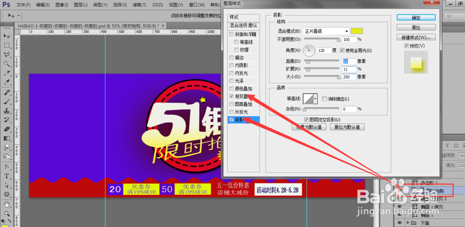This screenshot has width=465, height=227.
Task: Select the Gradient tool
Action: [7, 138]
